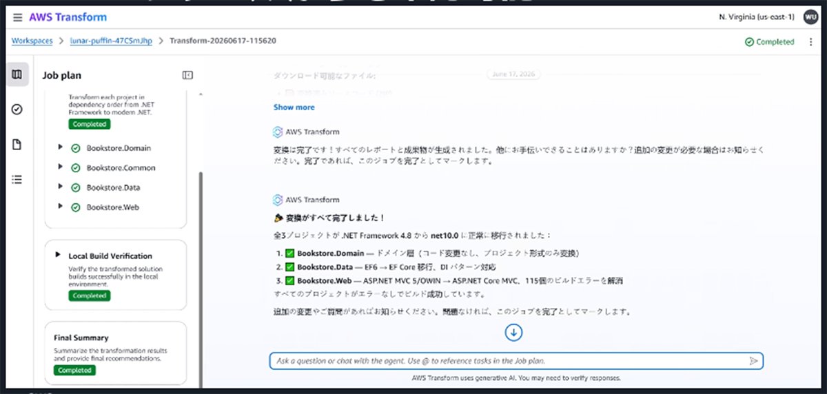This screenshot has height=394, width=827.
Task: Click the scroll-to-bottom down arrow button
Action: [514, 333]
